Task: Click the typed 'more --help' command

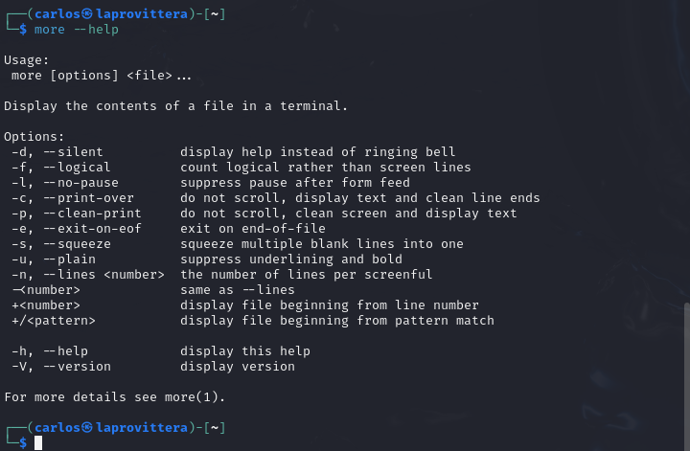Action: (77, 30)
